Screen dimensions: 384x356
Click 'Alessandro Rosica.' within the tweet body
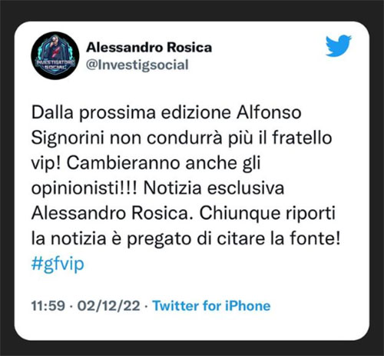112,213
